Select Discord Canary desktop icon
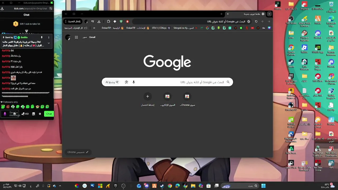The image size is (338, 190). tap(318, 122)
